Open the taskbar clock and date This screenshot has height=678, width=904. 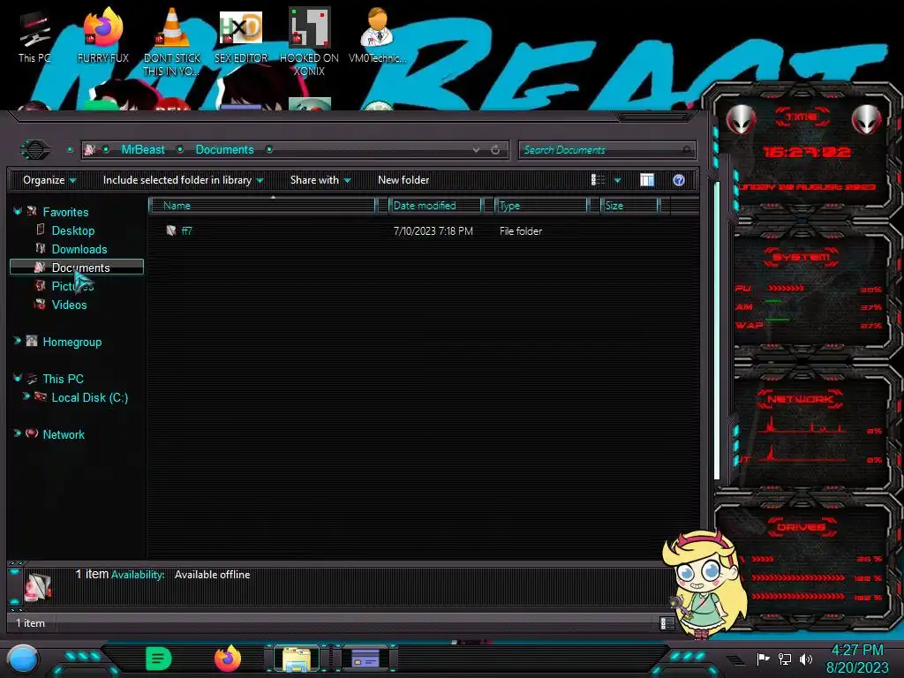(857, 659)
